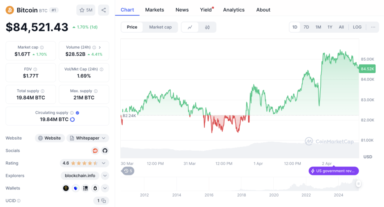384x207 pixels.
Task: Open the Yield tab
Action: coord(206,10)
